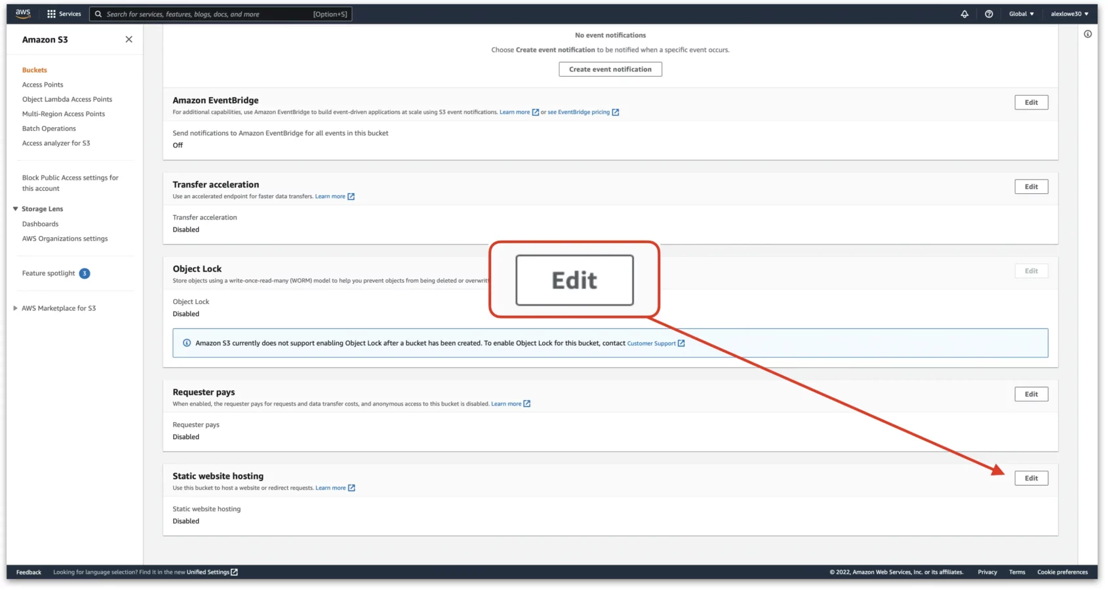Screen dimensions: 1108x590
Task: Click external-link icon beside Unified Settings
Action: 234,572
